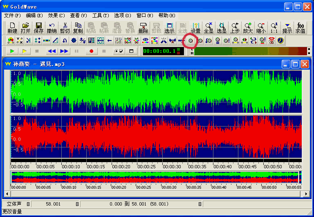The image size is (314, 217).
Task: Click the Reverse effect left-arrow icon
Action: [x=110, y=41]
